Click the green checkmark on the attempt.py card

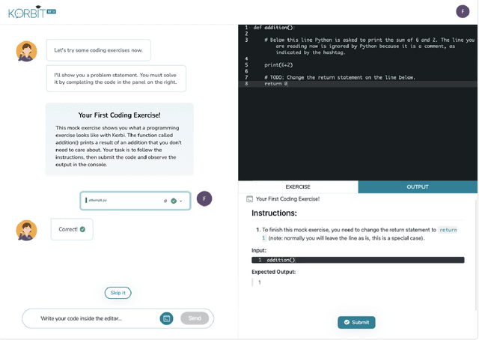tap(174, 201)
